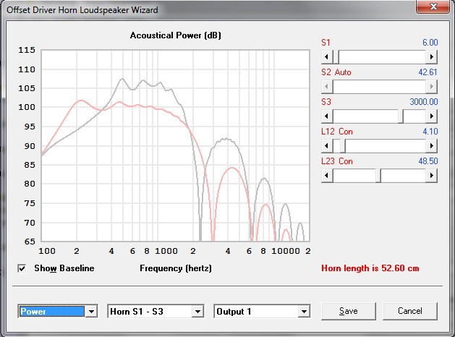Click the L12 Con slider right arrow

[432, 145]
